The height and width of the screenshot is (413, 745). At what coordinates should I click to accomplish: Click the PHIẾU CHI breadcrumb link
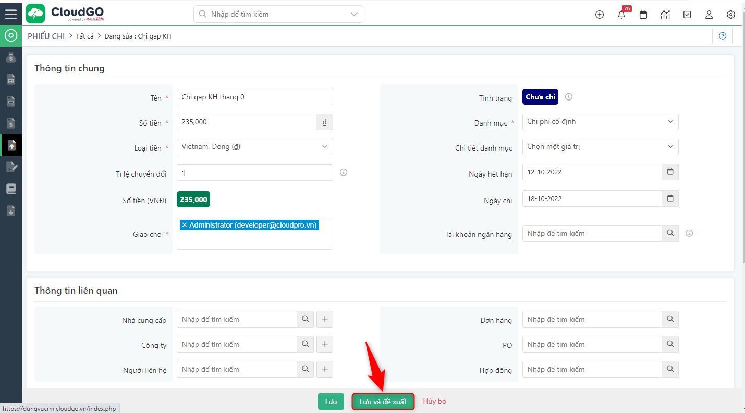tap(46, 36)
